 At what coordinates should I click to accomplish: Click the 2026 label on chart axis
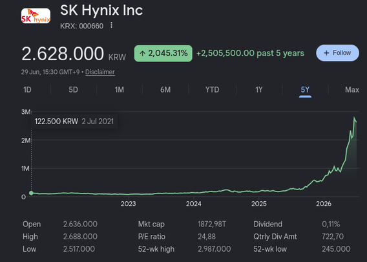click(324, 204)
